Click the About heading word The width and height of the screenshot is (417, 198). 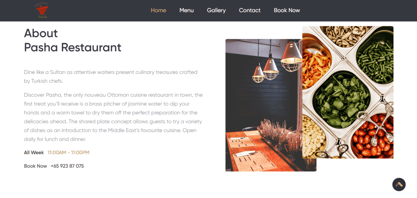pyautogui.click(x=41, y=33)
